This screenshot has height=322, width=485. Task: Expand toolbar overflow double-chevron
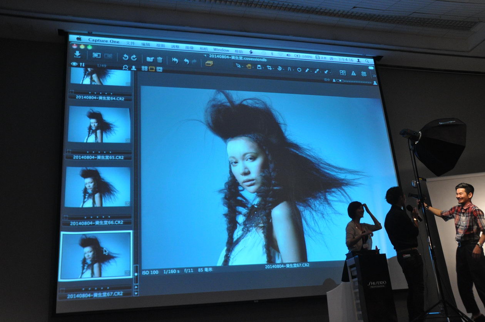coord(374,75)
